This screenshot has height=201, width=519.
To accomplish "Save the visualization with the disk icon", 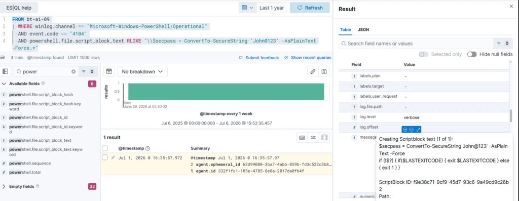I will coord(324,71).
